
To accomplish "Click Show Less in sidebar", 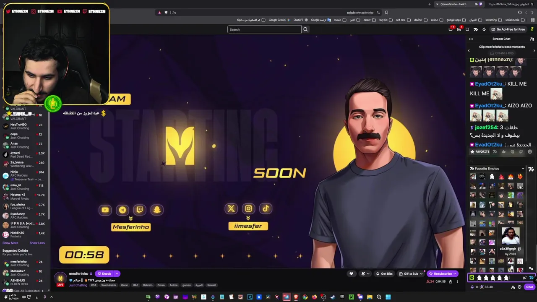I will (37, 243).
